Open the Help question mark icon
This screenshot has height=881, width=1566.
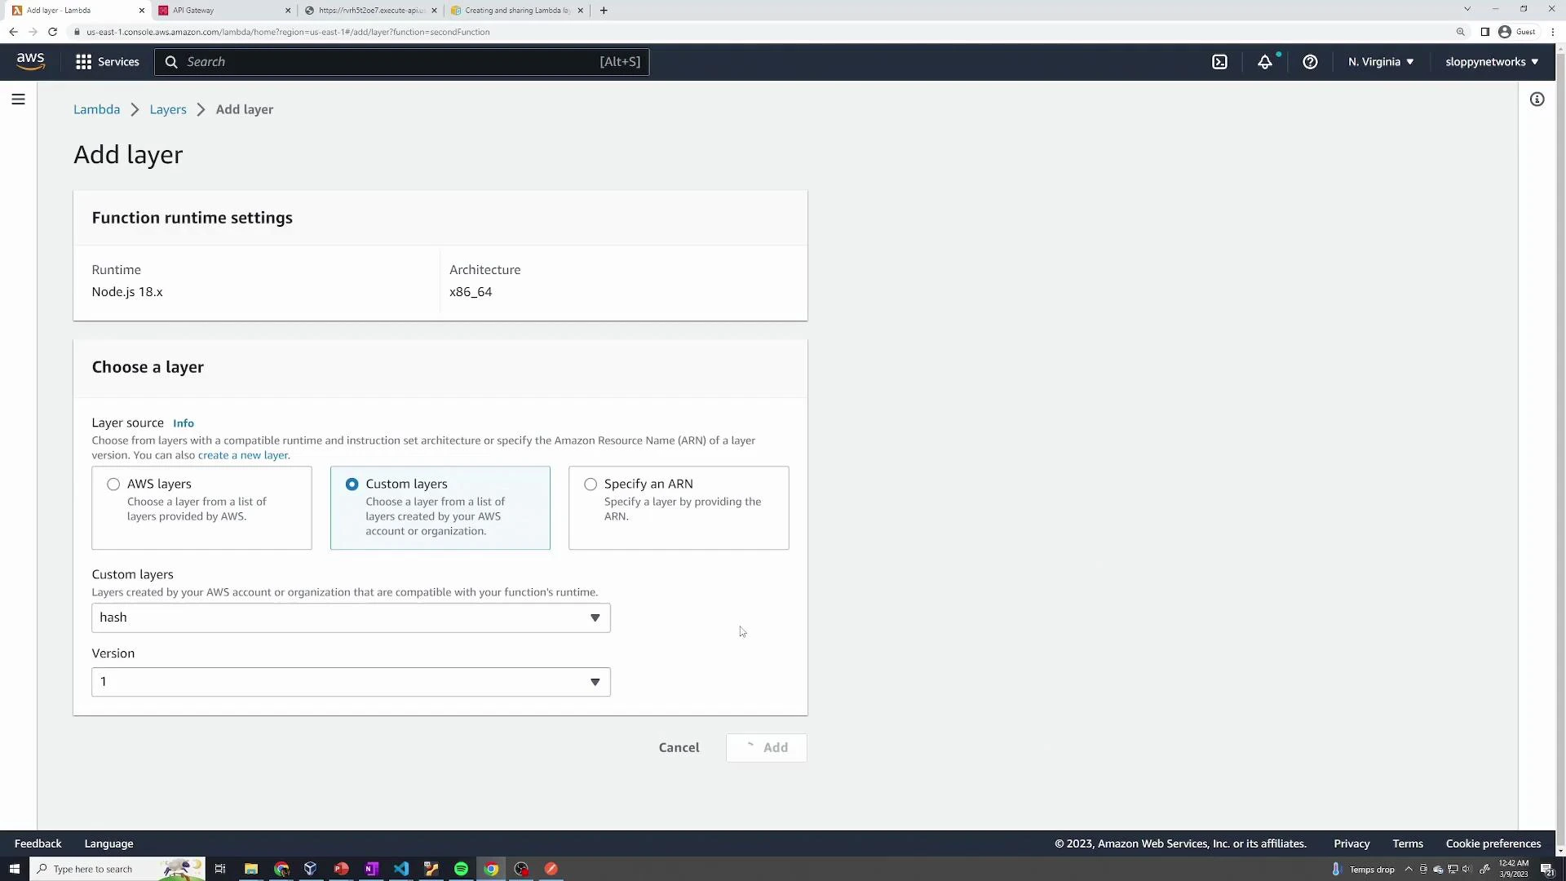pyautogui.click(x=1310, y=61)
